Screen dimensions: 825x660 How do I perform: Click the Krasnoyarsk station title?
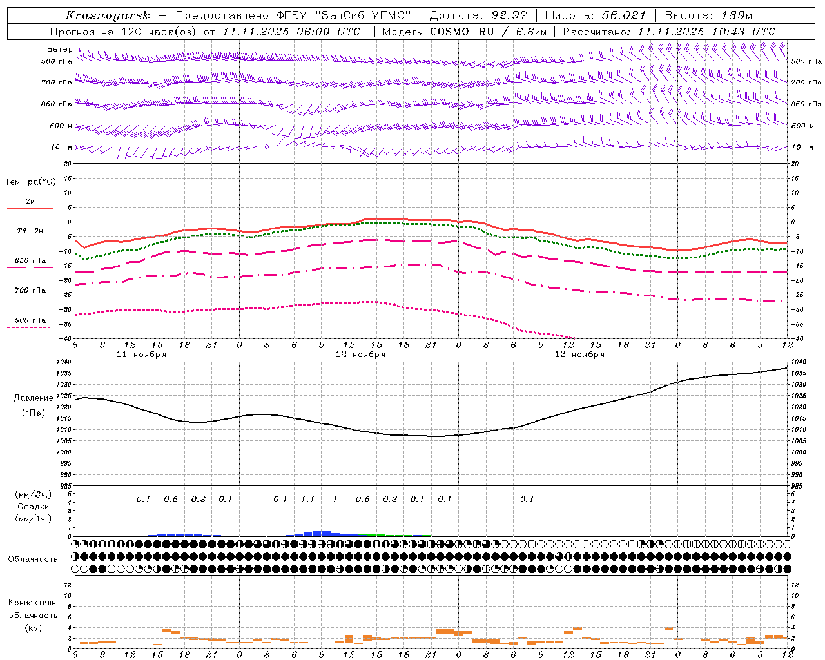pos(108,15)
